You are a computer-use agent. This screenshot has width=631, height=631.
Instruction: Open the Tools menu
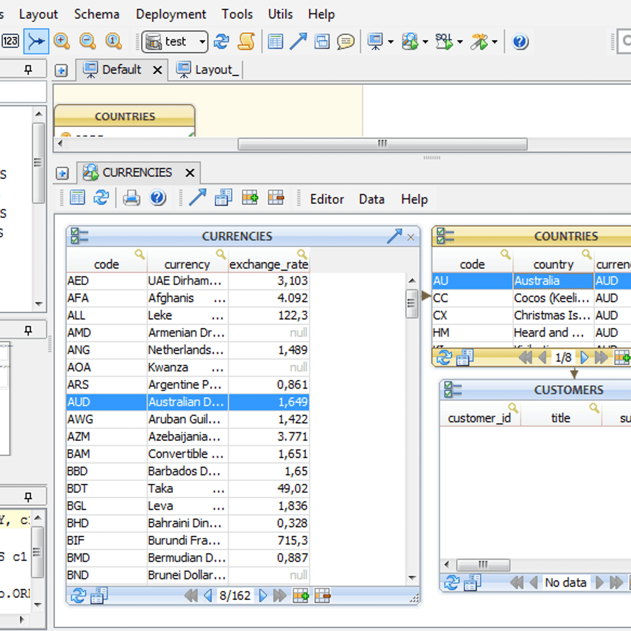pyautogui.click(x=237, y=14)
